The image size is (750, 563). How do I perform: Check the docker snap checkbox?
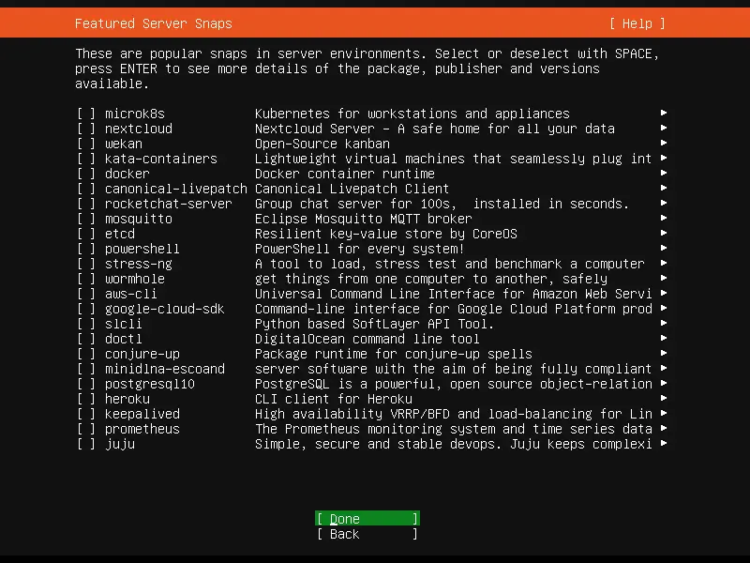86,174
